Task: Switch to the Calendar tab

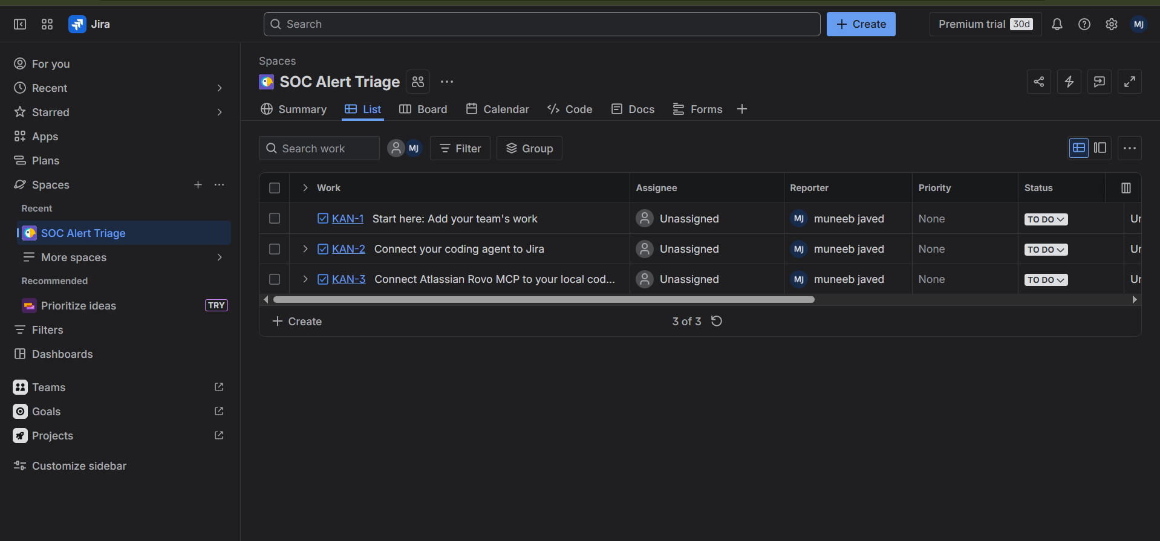Action: (x=498, y=109)
